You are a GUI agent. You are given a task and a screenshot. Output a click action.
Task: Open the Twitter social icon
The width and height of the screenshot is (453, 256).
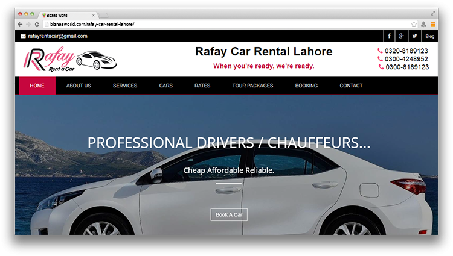414,36
